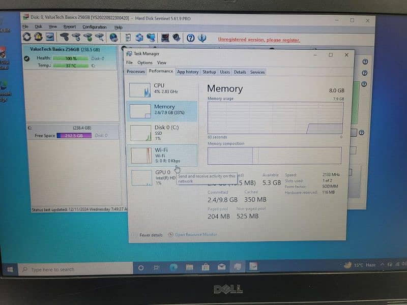The image size is (407, 305).
Task: Click the disk warning alert toolbar icon
Action: tap(38, 37)
